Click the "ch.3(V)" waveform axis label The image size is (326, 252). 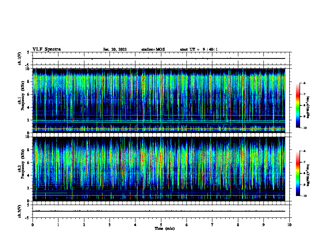[20, 211]
